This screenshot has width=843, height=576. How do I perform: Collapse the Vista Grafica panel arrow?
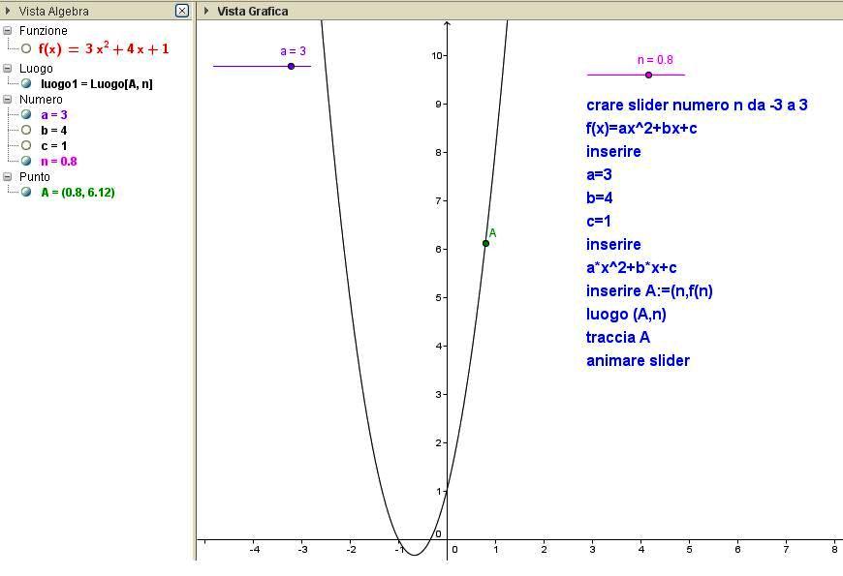point(206,11)
